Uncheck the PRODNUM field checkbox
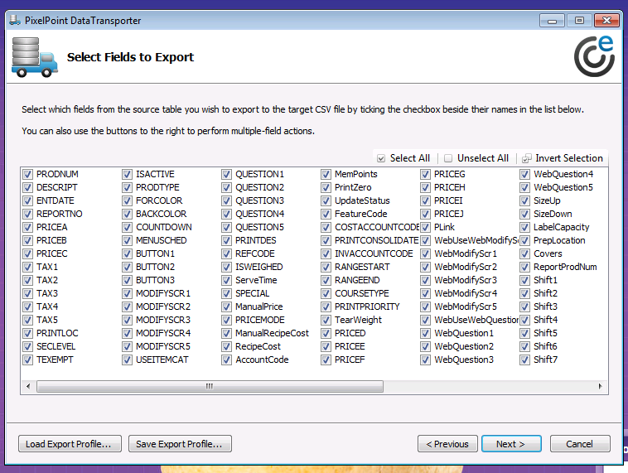 point(28,175)
